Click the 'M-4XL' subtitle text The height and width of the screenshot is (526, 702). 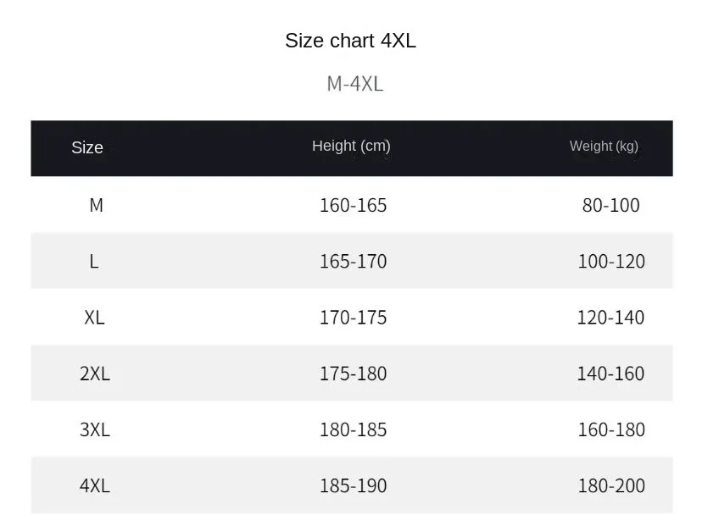point(354,84)
